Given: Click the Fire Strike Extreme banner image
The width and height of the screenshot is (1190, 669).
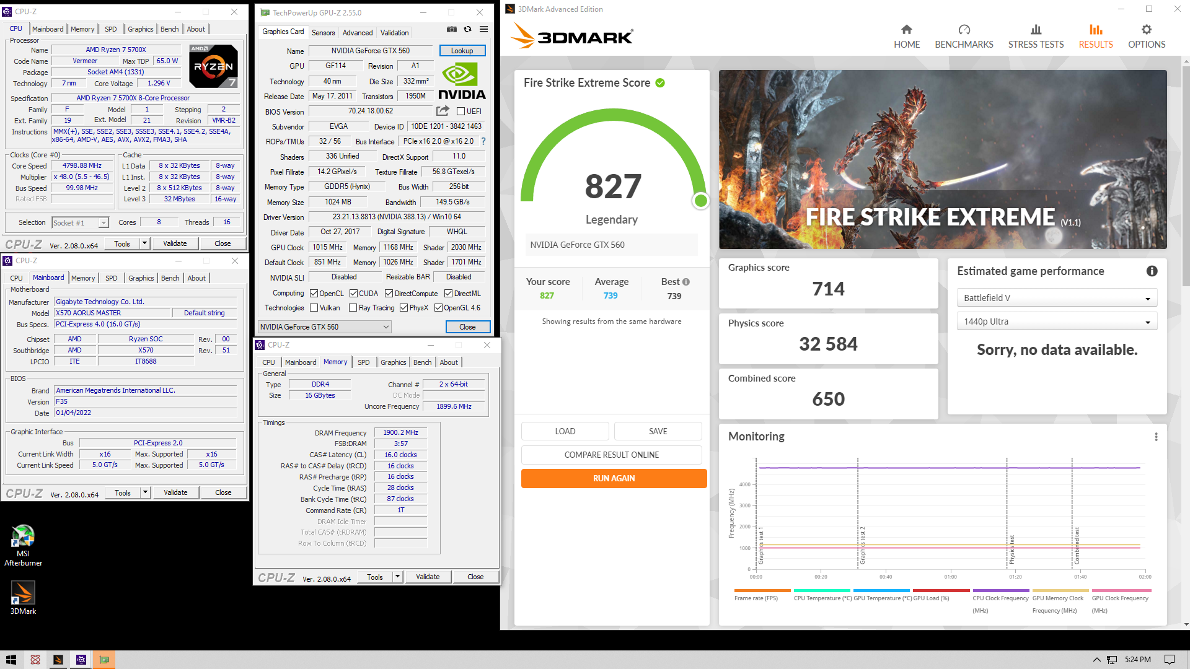Looking at the screenshot, I should click(x=942, y=159).
